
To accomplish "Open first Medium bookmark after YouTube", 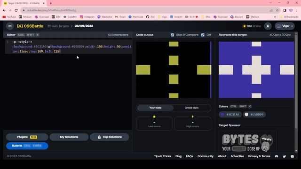I will coord(25,17).
